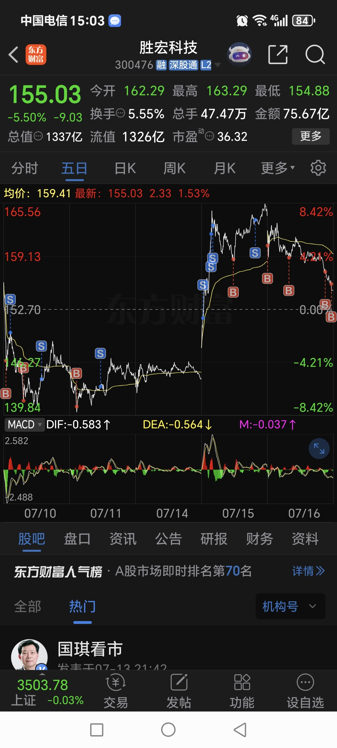Expand stock title dropdown arrow
Image resolution: width=337 pixels, height=748 pixels.
(217, 65)
